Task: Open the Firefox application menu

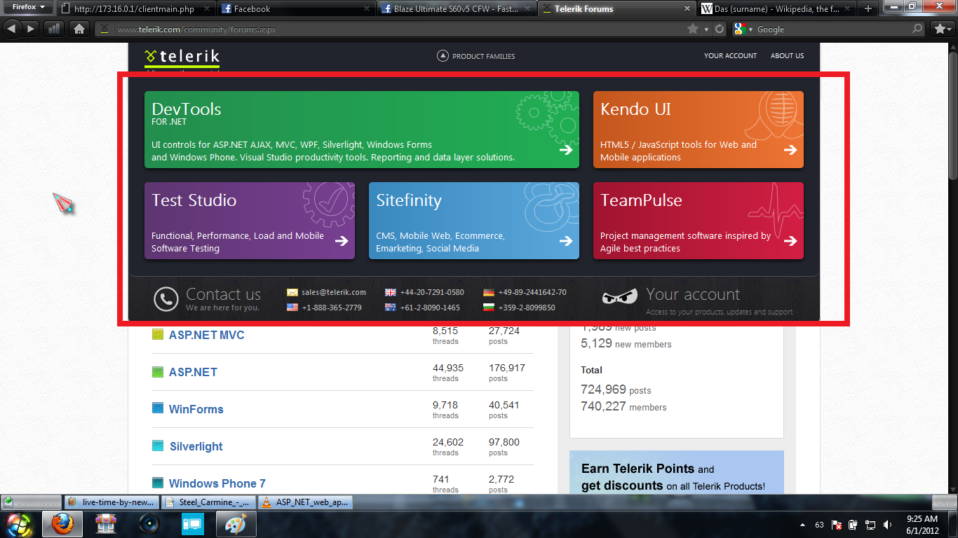Action: pos(27,7)
